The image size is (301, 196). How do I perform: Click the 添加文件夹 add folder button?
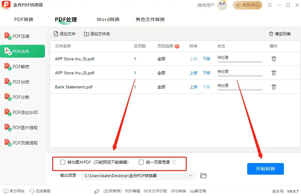point(97,34)
